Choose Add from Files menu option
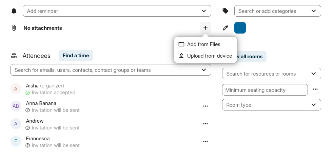The image size is (335, 162). point(203,44)
